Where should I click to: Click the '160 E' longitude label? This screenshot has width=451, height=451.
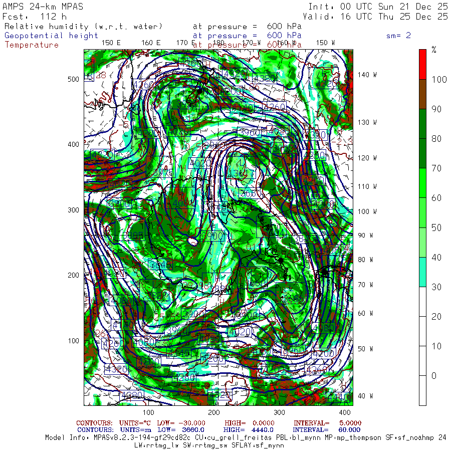(151, 43)
